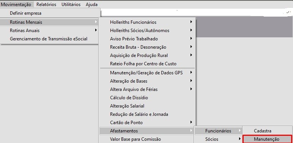Expand the Rotinas Anuais submenu

click(49, 31)
